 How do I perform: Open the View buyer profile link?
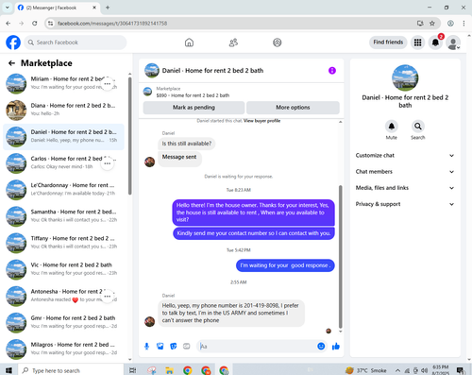point(261,121)
